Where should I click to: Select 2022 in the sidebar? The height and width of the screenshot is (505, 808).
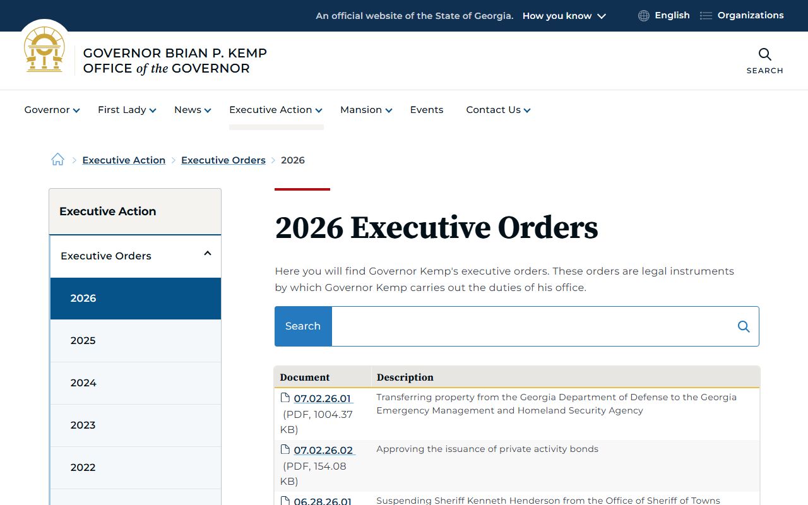136,468
